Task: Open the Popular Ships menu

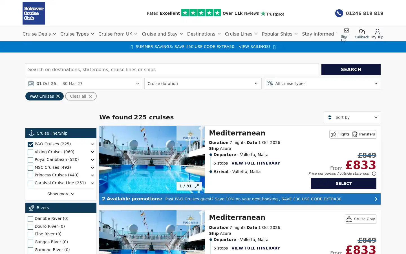Action: tap(280, 34)
